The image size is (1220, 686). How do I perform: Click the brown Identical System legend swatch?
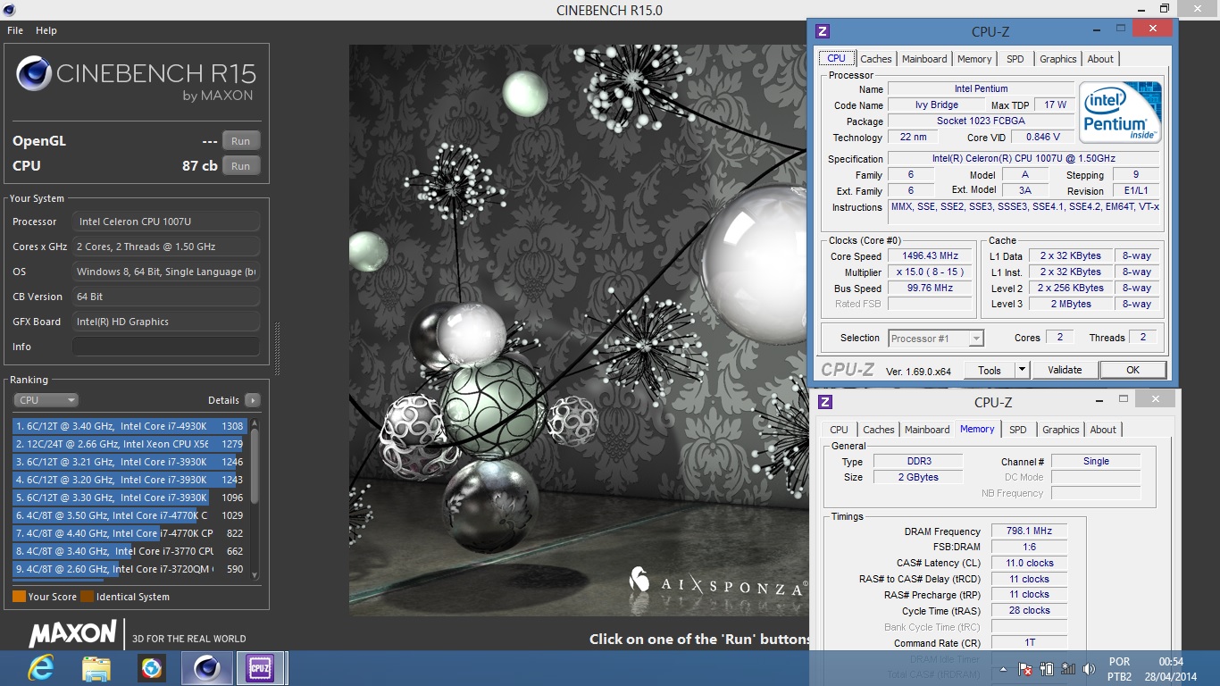point(87,597)
